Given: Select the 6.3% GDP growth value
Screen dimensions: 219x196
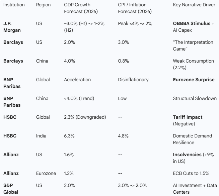Looking at the screenshot, I should click(x=69, y=136).
